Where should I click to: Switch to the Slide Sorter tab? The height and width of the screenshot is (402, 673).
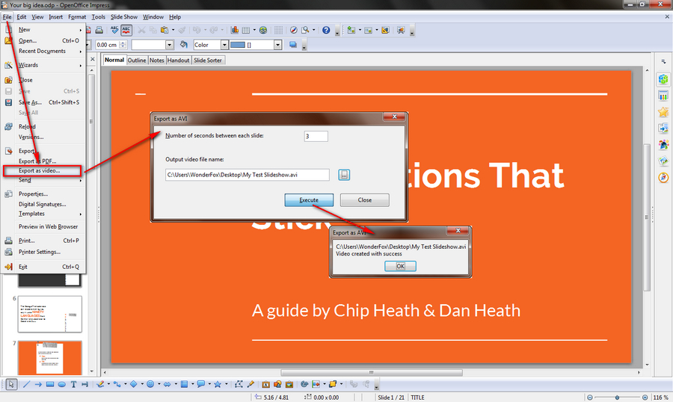208,60
